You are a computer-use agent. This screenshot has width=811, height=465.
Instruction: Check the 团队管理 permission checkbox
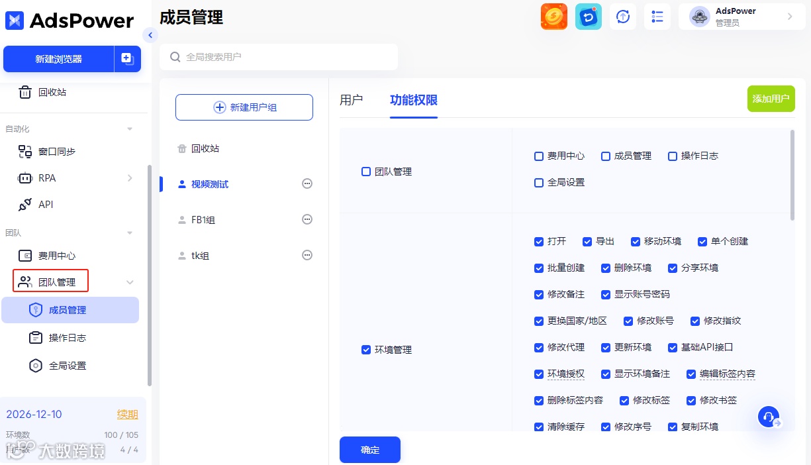click(x=366, y=172)
